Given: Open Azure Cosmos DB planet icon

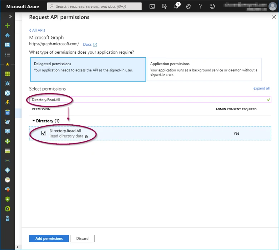Looking at the screenshot, I should [x=8, y=122].
